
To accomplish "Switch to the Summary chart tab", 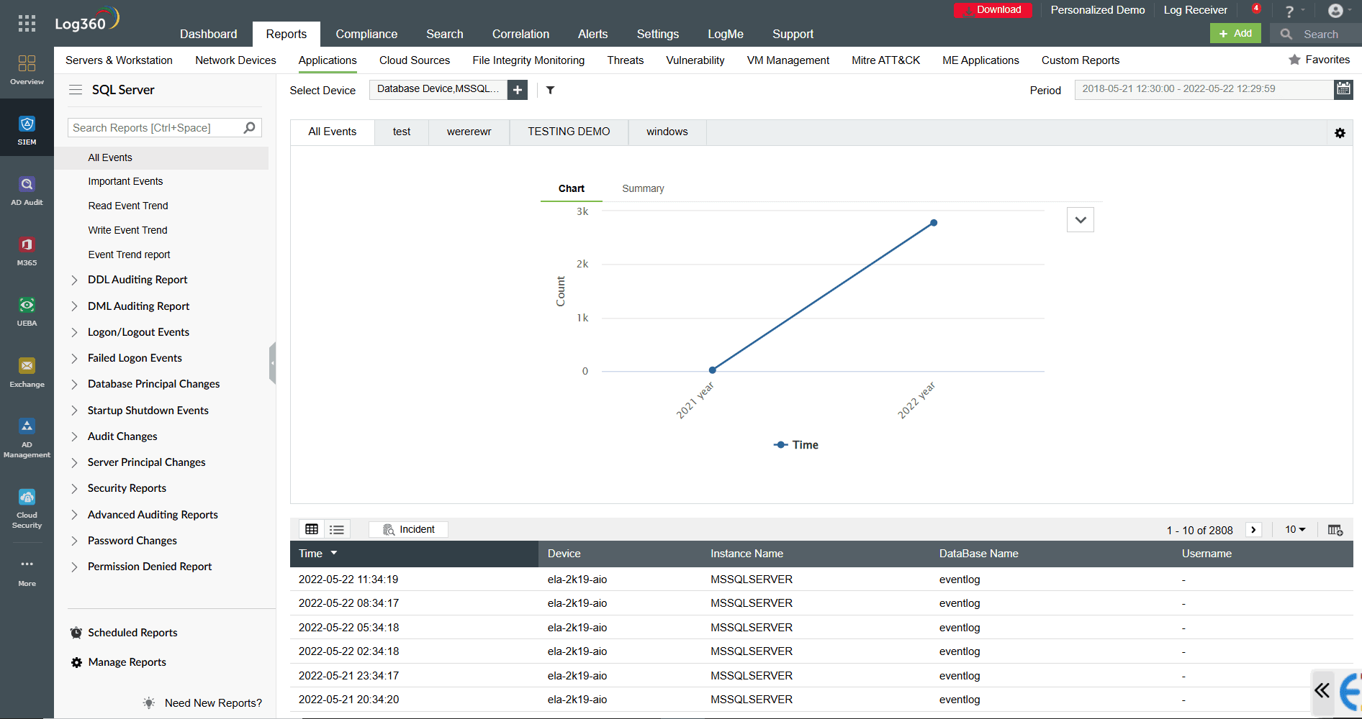I will click(x=643, y=188).
